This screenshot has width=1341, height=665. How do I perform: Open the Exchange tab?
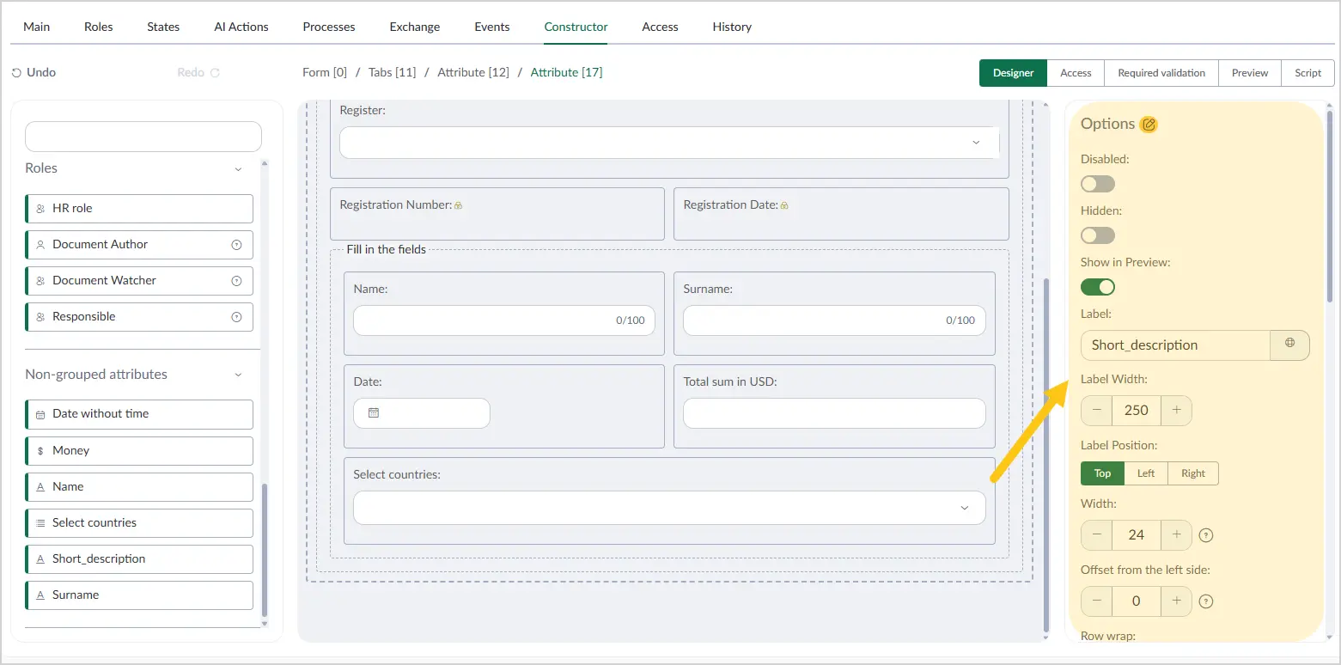(x=415, y=27)
